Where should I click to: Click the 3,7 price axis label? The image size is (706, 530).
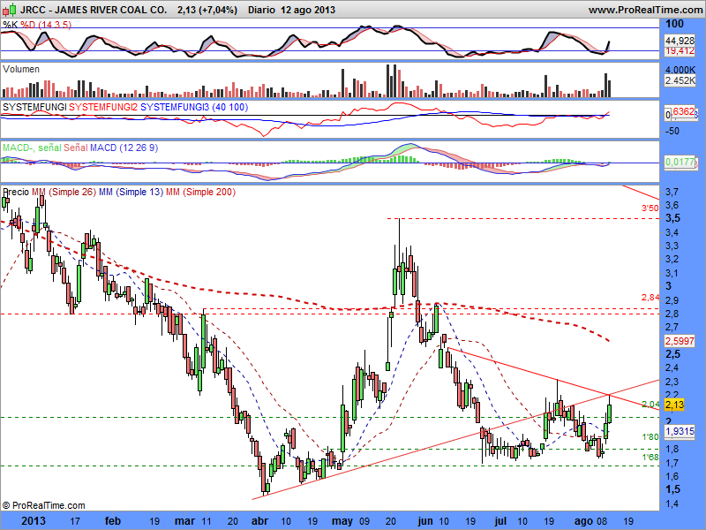tap(672, 192)
